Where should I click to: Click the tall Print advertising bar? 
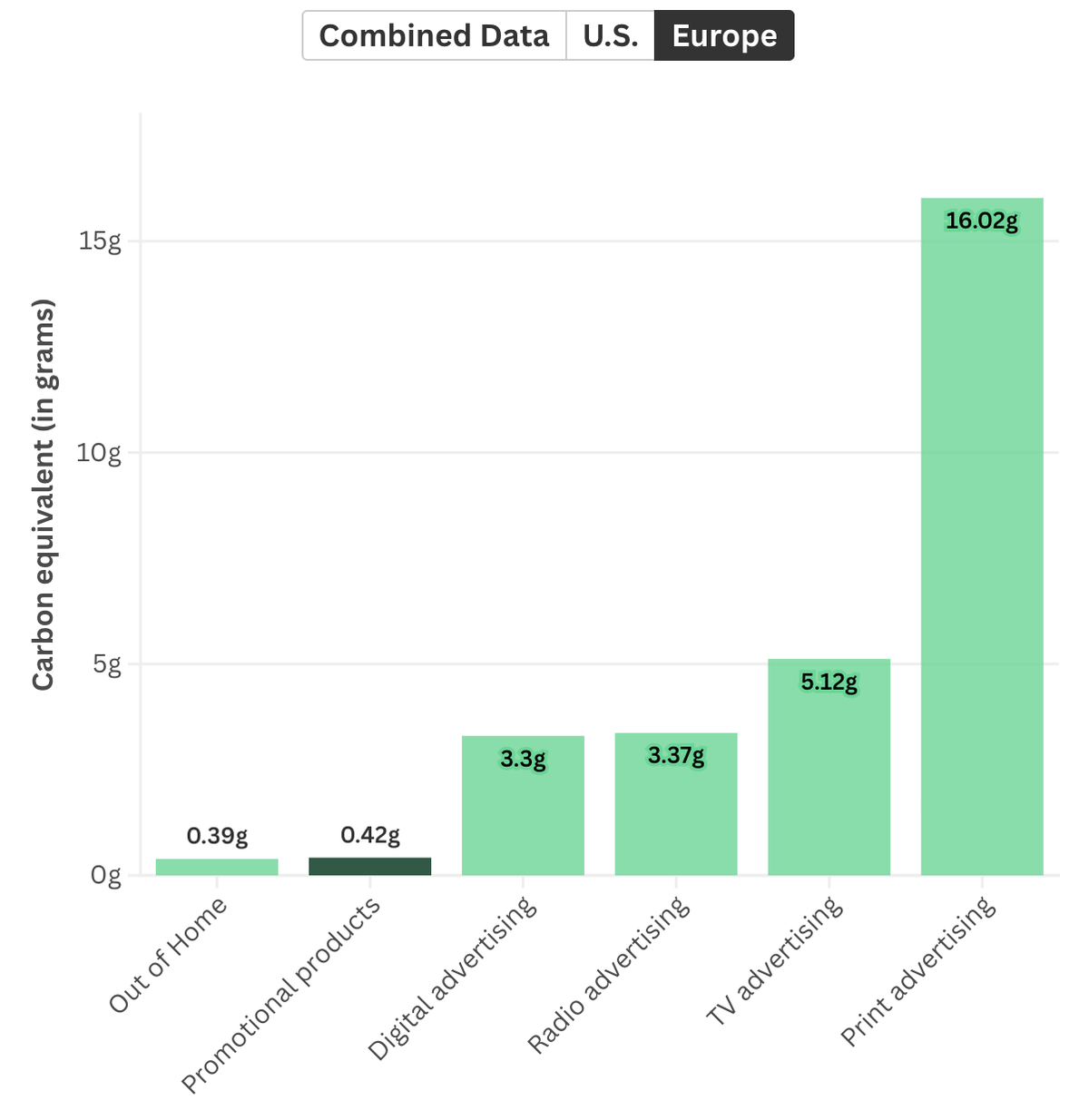click(x=982, y=536)
